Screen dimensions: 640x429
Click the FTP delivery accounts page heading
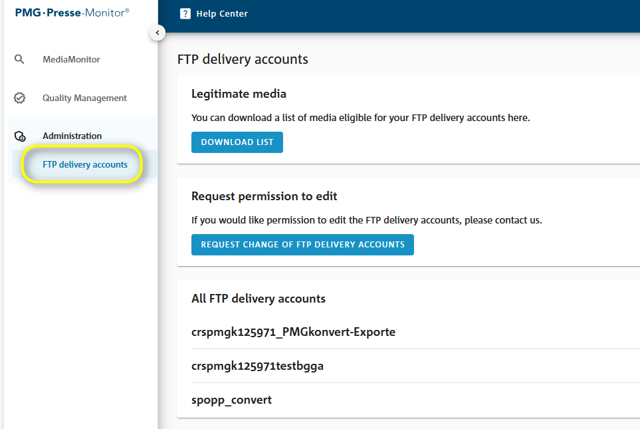tap(243, 59)
